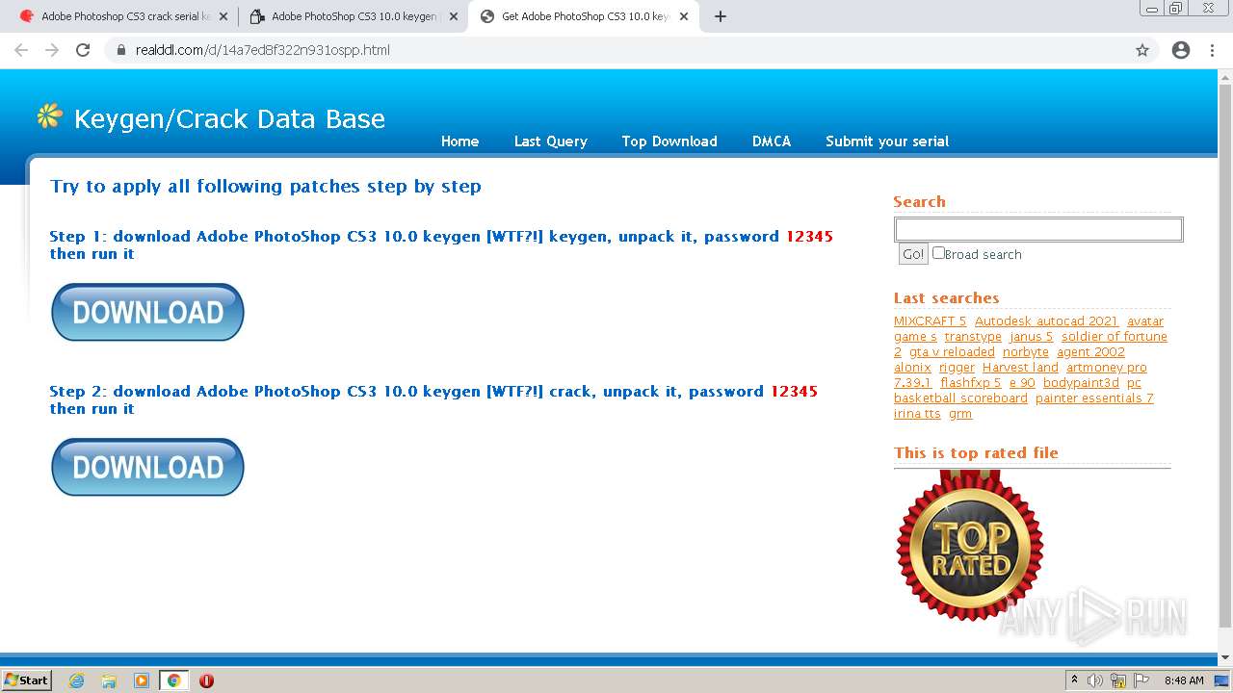Open the Harvest land link
The height and width of the screenshot is (693, 1233).
pos(1020,368)
